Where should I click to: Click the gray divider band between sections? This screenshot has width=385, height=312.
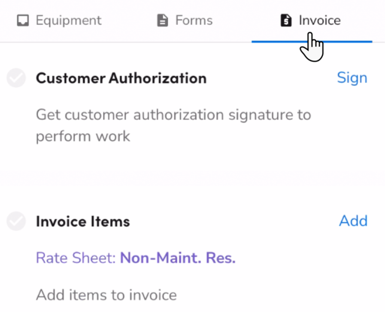[x=192, y=177]
